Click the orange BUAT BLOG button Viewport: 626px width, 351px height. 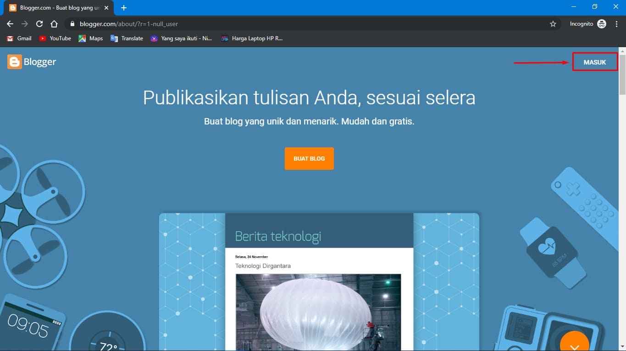[x=309, y=158]
